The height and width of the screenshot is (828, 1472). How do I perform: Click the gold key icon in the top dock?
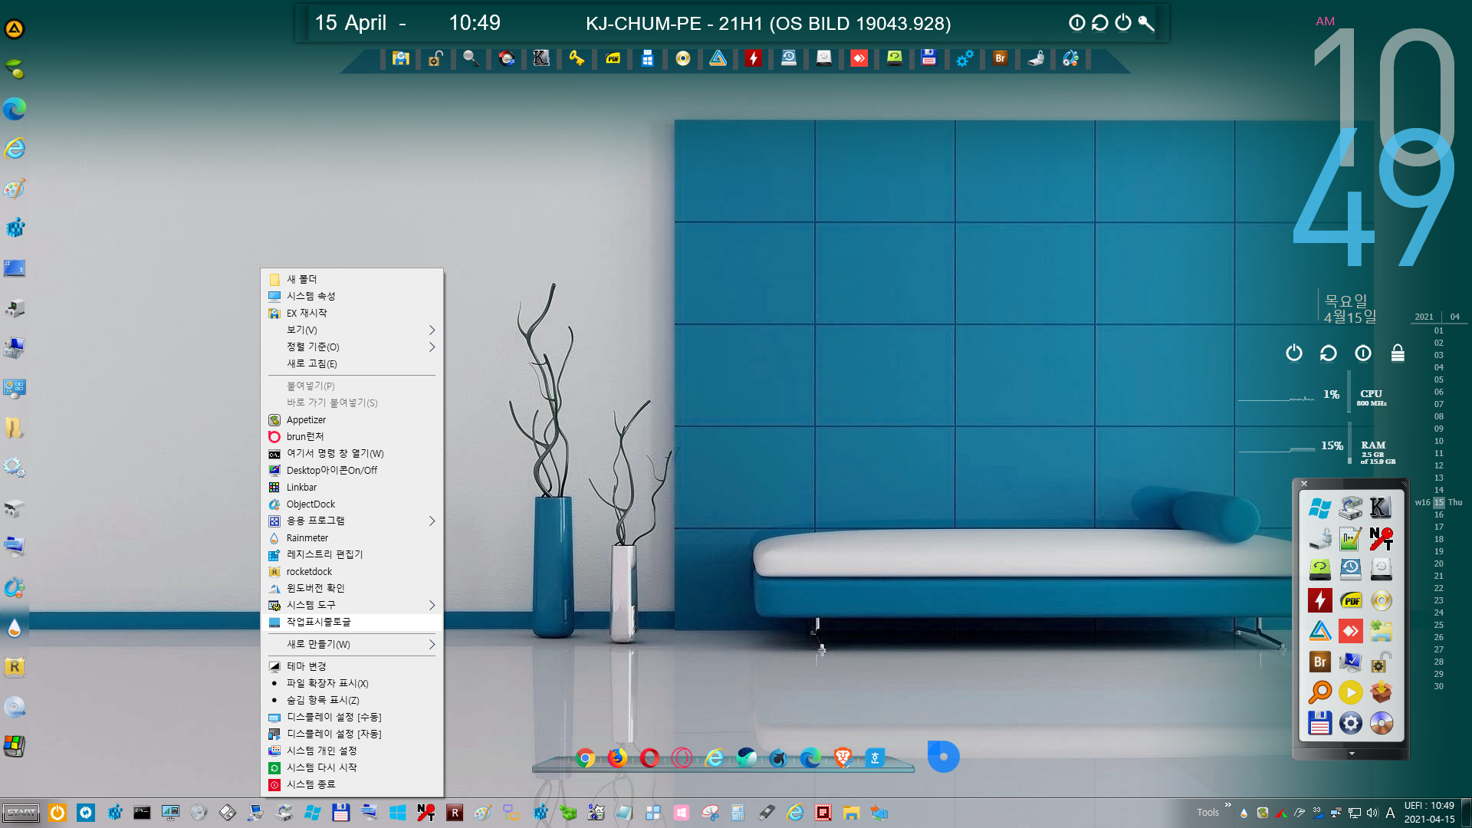click(x=577, y=58)
